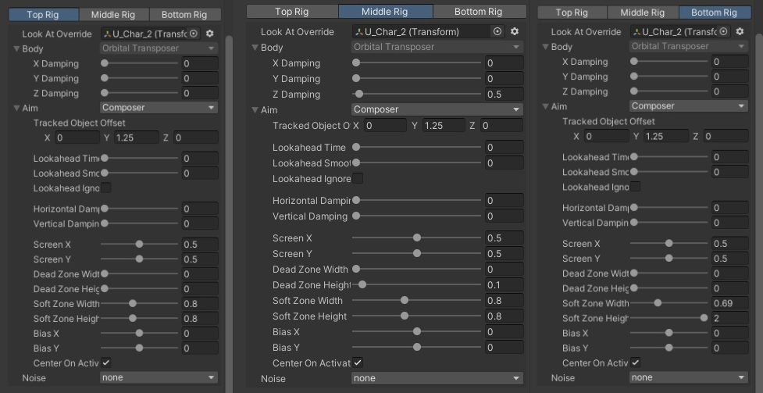Open Aim Composer dropdown in right panel
The width and height of the screenshot is (763, 393).
click(x=689, y=106)
